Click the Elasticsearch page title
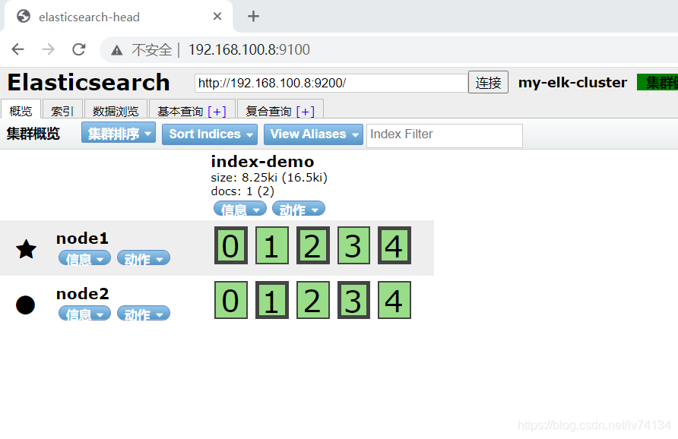 pyautogui.click(x=89, y=83)
